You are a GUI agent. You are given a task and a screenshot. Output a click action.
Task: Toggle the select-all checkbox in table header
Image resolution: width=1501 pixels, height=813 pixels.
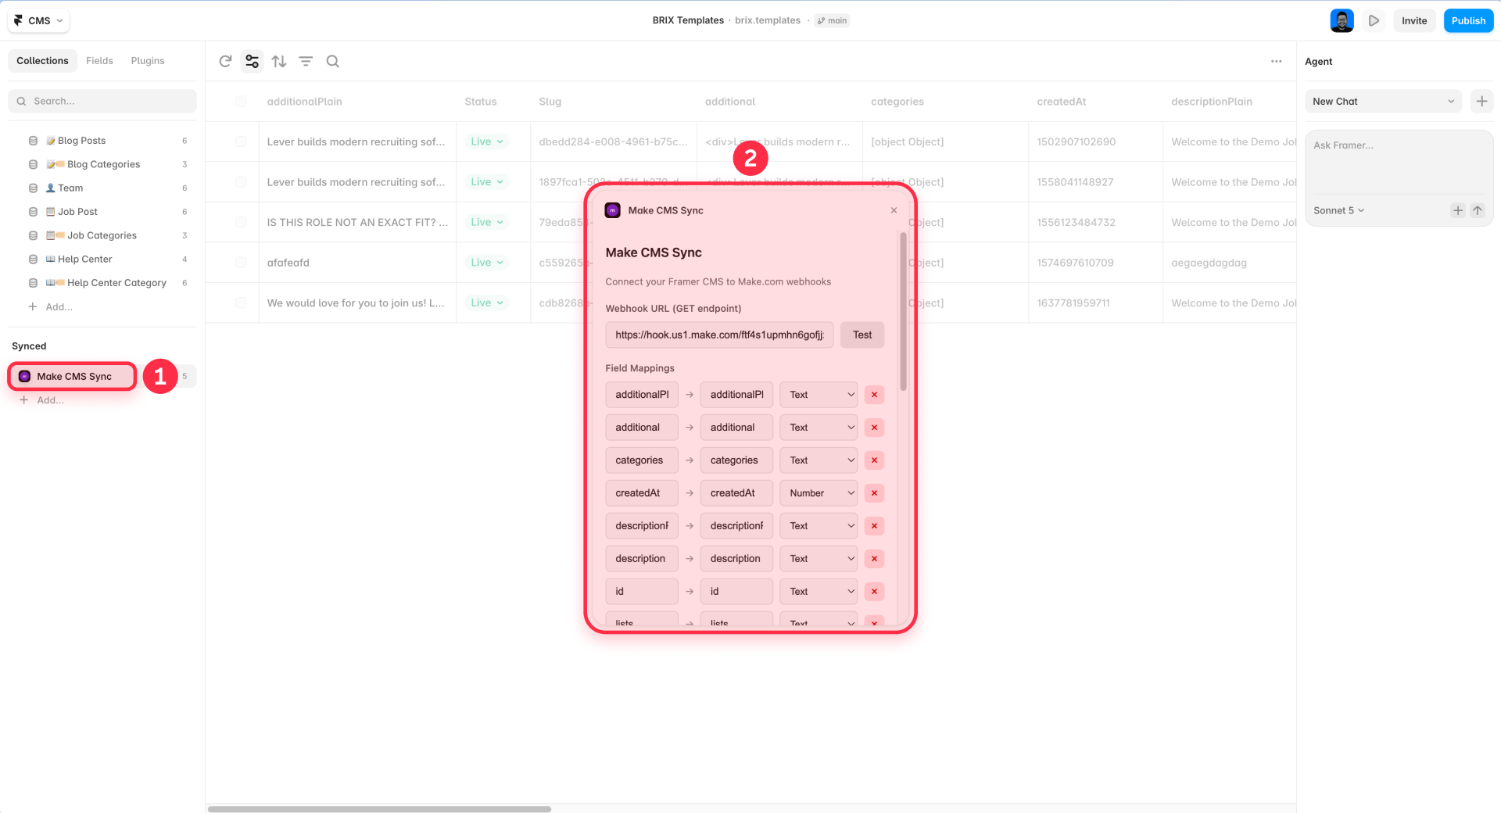pyautogui.click(x=241, y=102)
